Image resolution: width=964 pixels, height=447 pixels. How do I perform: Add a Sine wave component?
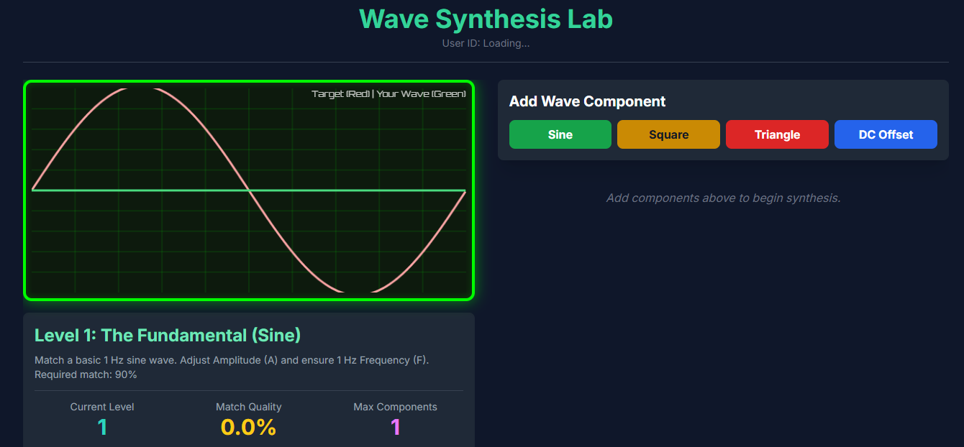point(560,134)
